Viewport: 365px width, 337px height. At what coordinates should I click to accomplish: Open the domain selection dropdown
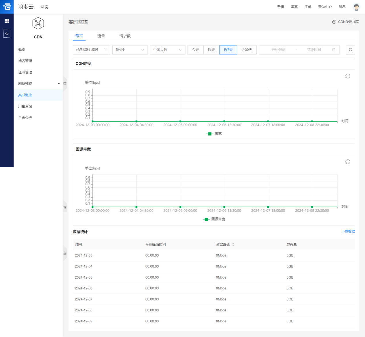tap(91, 50)
